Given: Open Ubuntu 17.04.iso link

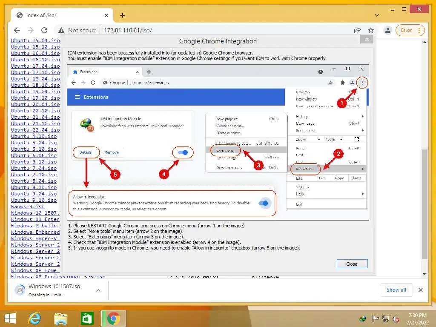Looking at the screenshot, I should (35, 66).
